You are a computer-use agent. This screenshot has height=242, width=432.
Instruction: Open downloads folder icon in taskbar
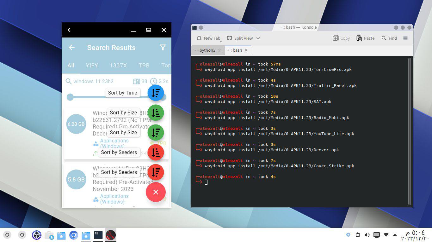tap(49, 235)
